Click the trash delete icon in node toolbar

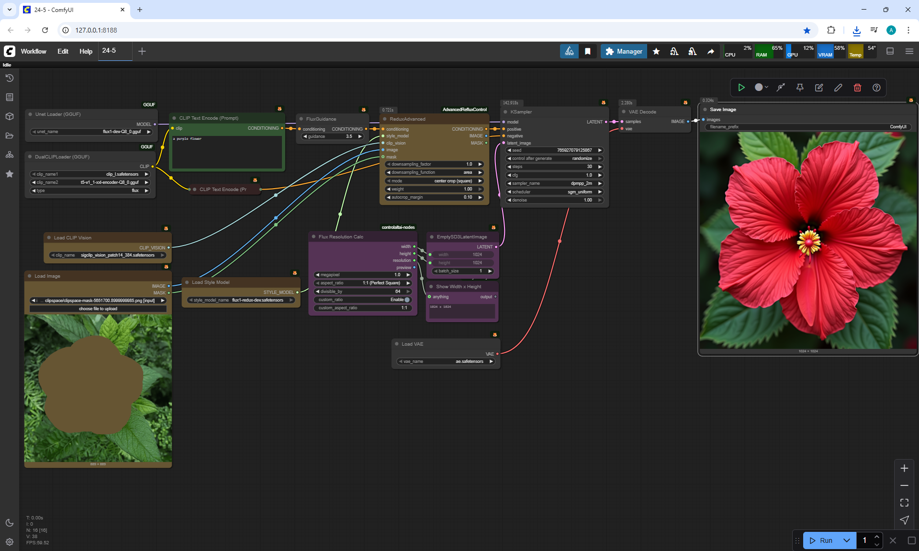coord(857,88)
